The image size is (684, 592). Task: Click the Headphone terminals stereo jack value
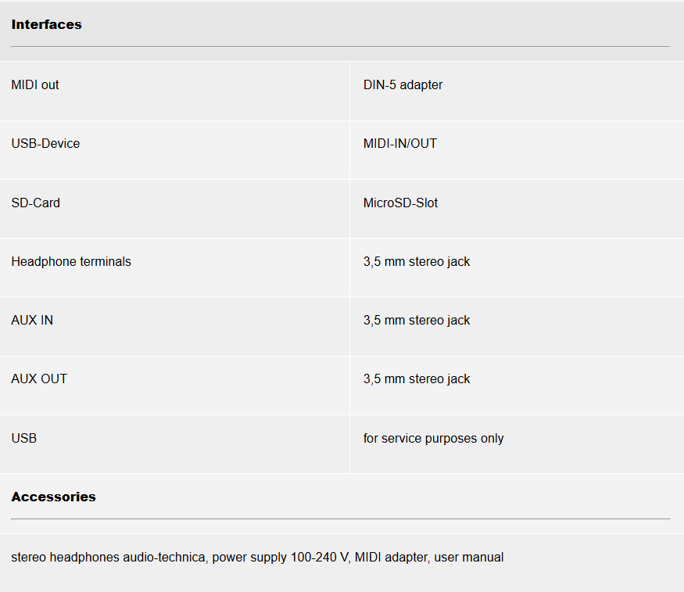(417, 261)
